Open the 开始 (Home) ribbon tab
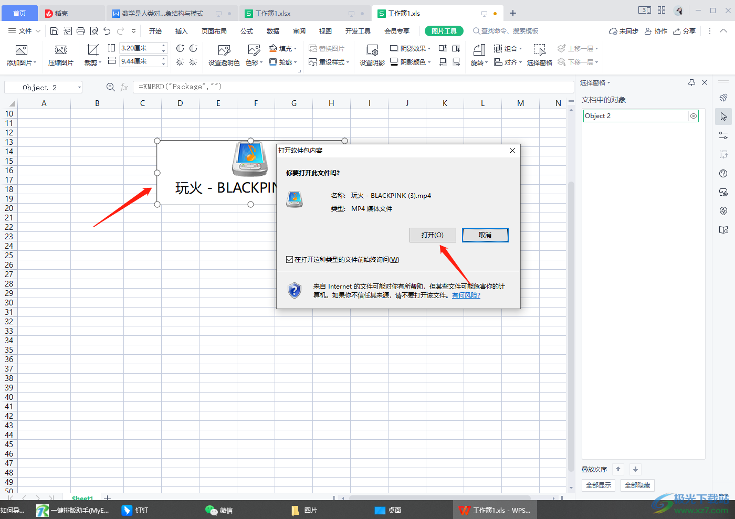735x519 pixels. 155,31
